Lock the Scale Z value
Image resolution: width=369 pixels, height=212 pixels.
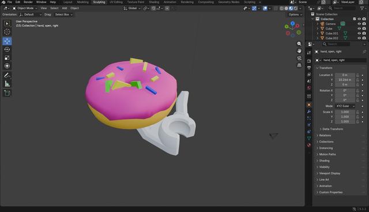(x=357, y=121)
